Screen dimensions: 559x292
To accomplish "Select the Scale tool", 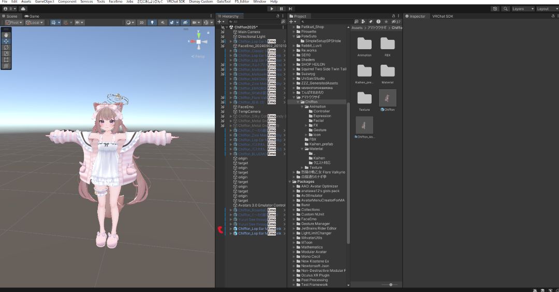I will [x=6, y=53].
